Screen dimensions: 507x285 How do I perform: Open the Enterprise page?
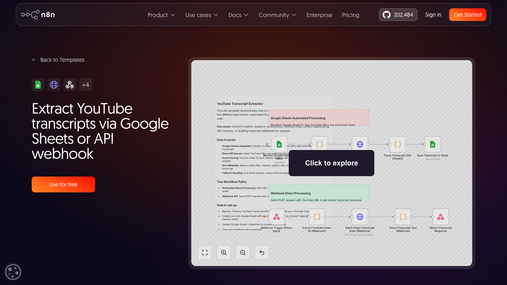coord(319,15)
